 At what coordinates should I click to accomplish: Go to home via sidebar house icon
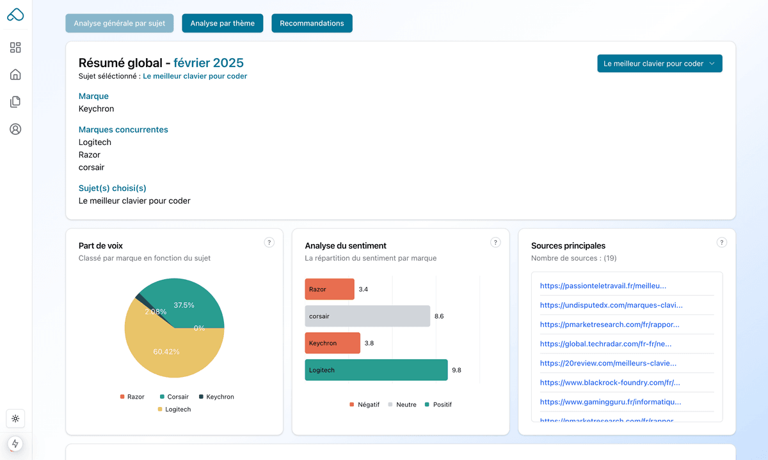15,75
